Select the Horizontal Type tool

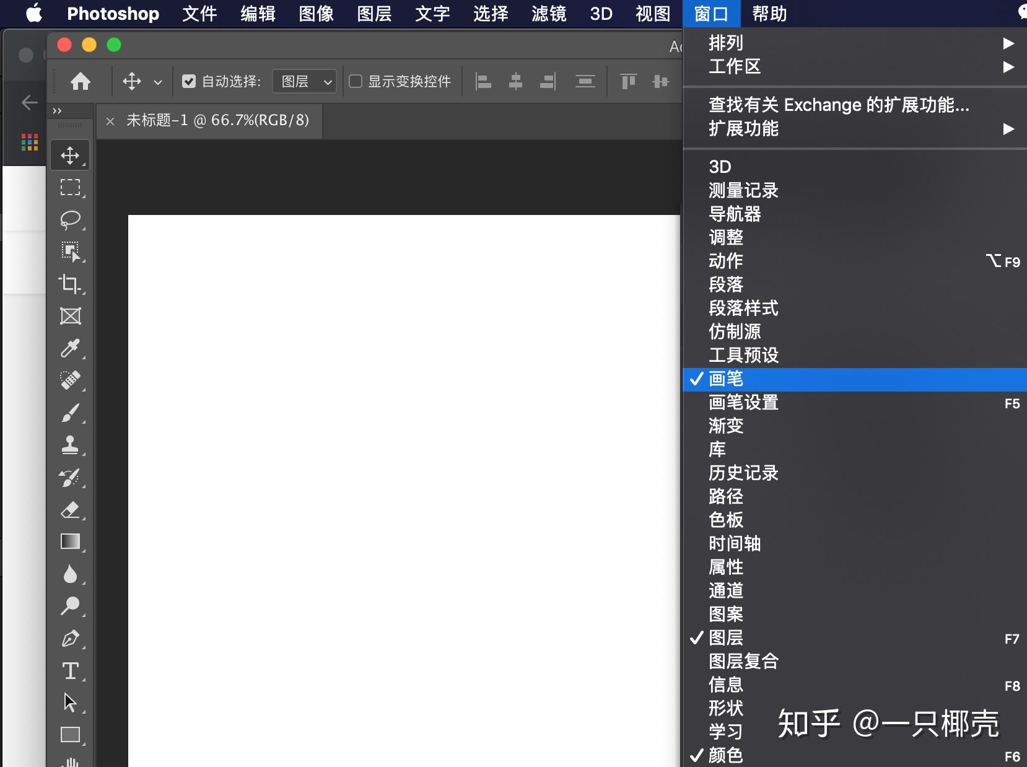(71, 671)
